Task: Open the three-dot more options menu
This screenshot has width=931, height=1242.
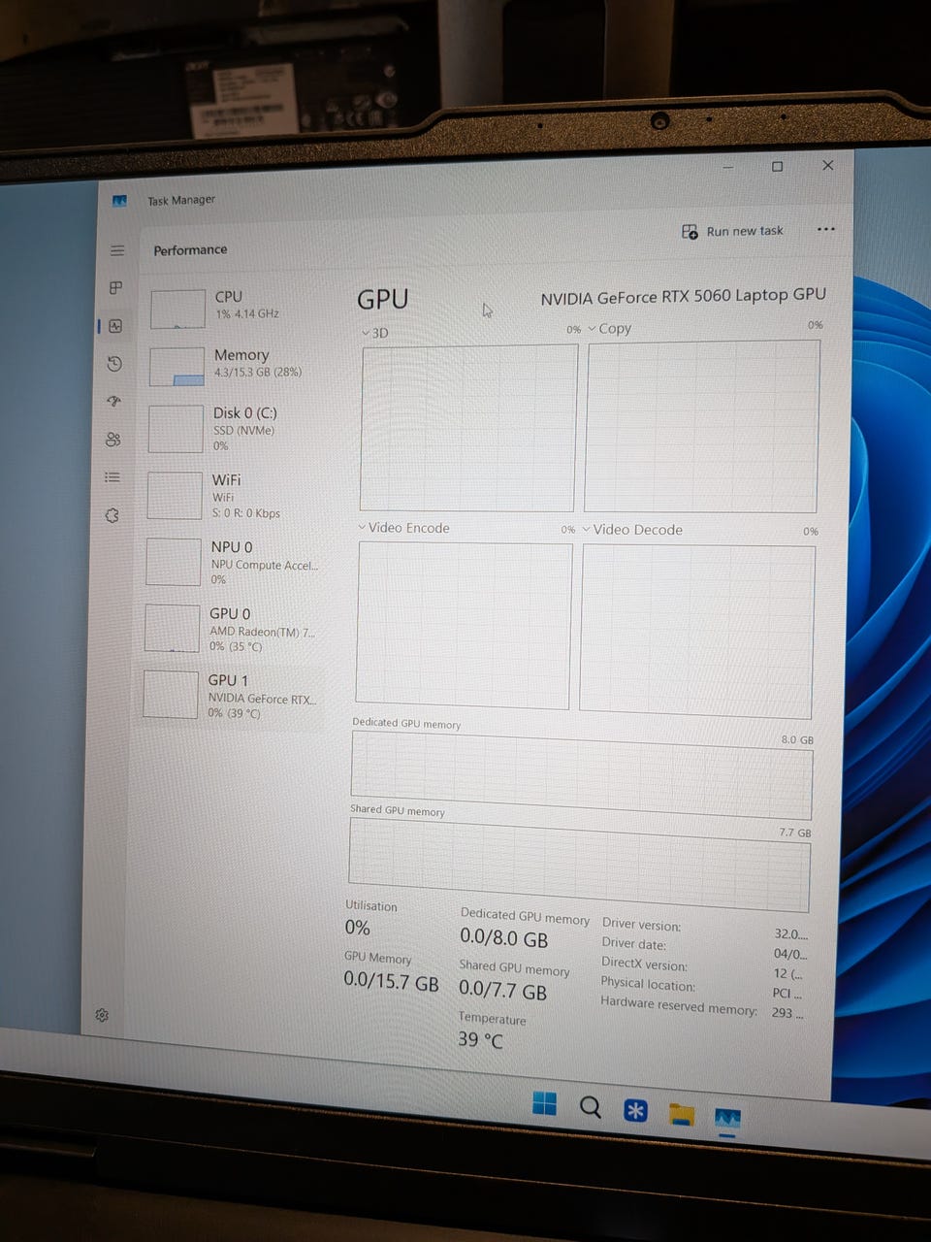Action: pos(825,230)
